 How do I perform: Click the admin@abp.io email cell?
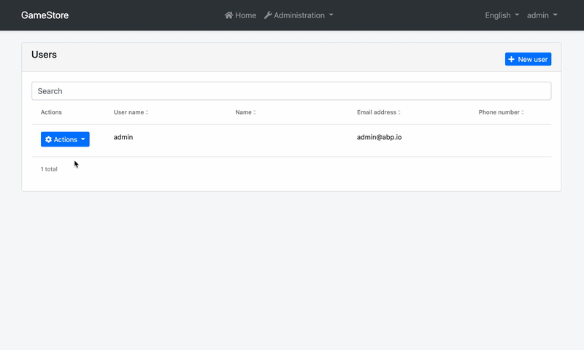click(x=379, y=137)
